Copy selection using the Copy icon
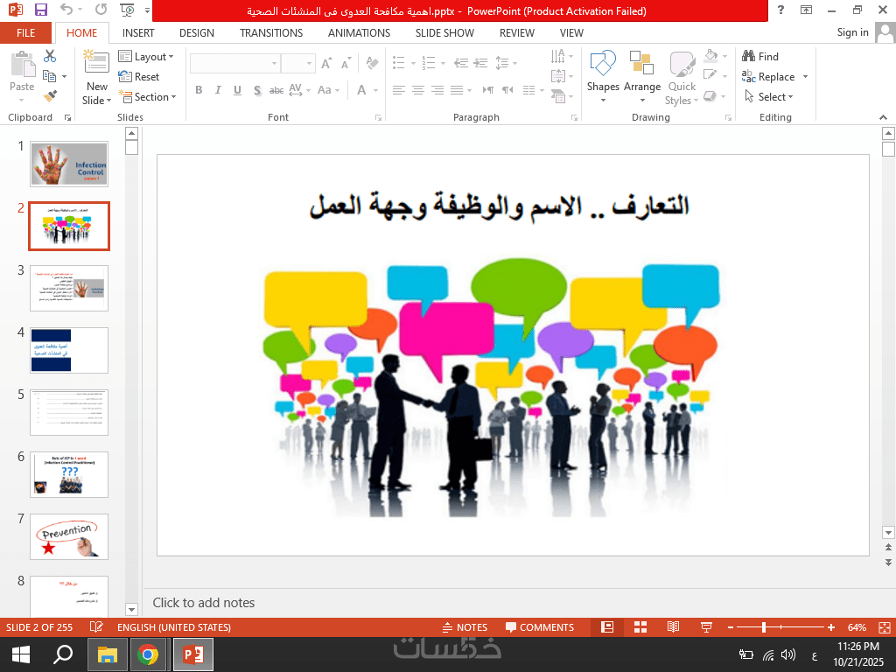Viewport: 896px width, 672px height. pyautogui.click(x=50, y=76)
